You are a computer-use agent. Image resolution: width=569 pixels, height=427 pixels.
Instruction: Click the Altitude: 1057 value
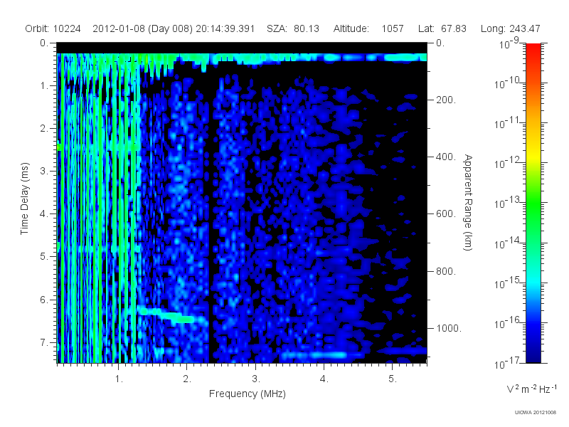[x=368, y=28]
